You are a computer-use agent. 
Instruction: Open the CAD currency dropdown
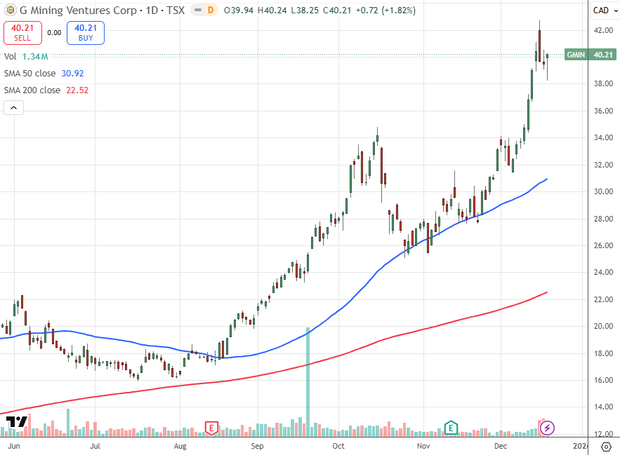pos(605,11)
